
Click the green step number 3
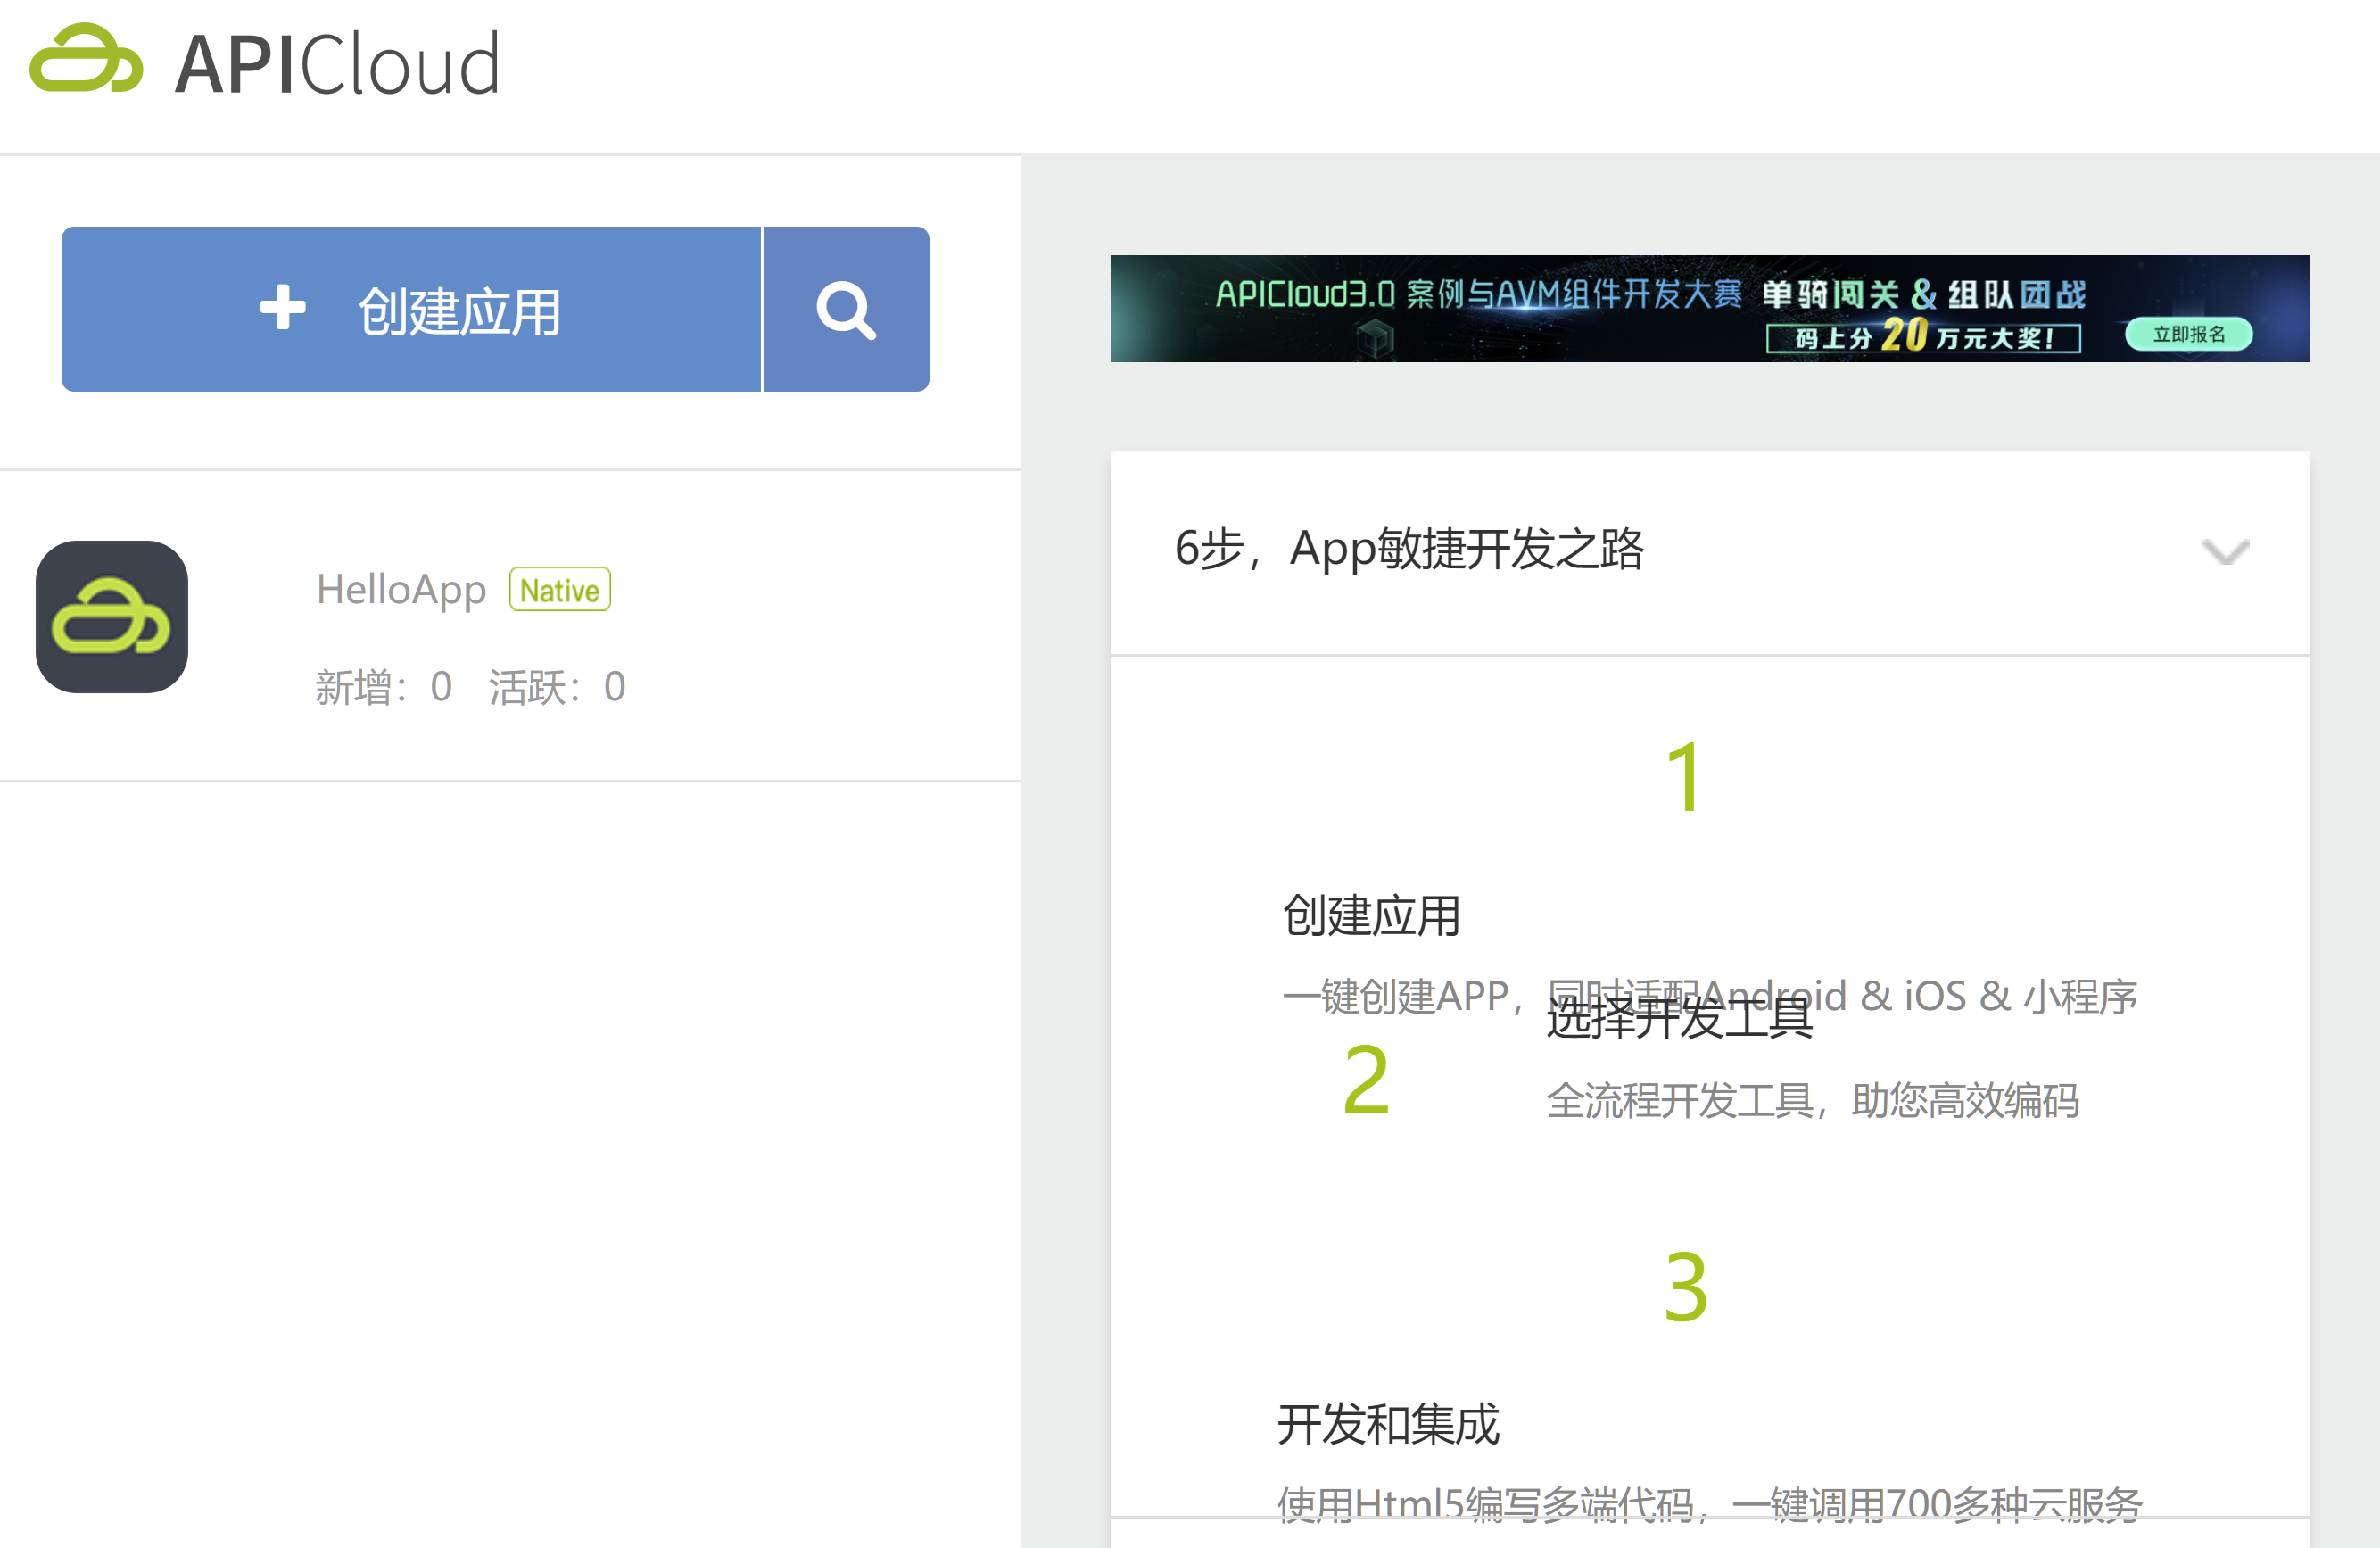point(1685,1287)
